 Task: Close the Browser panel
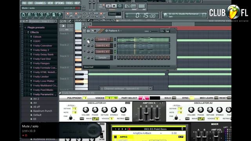click(x=55, y=21)
